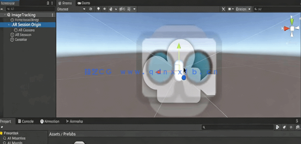
Task: Toggle the Hierarchy panel lock icon
Action: (48, 3)
